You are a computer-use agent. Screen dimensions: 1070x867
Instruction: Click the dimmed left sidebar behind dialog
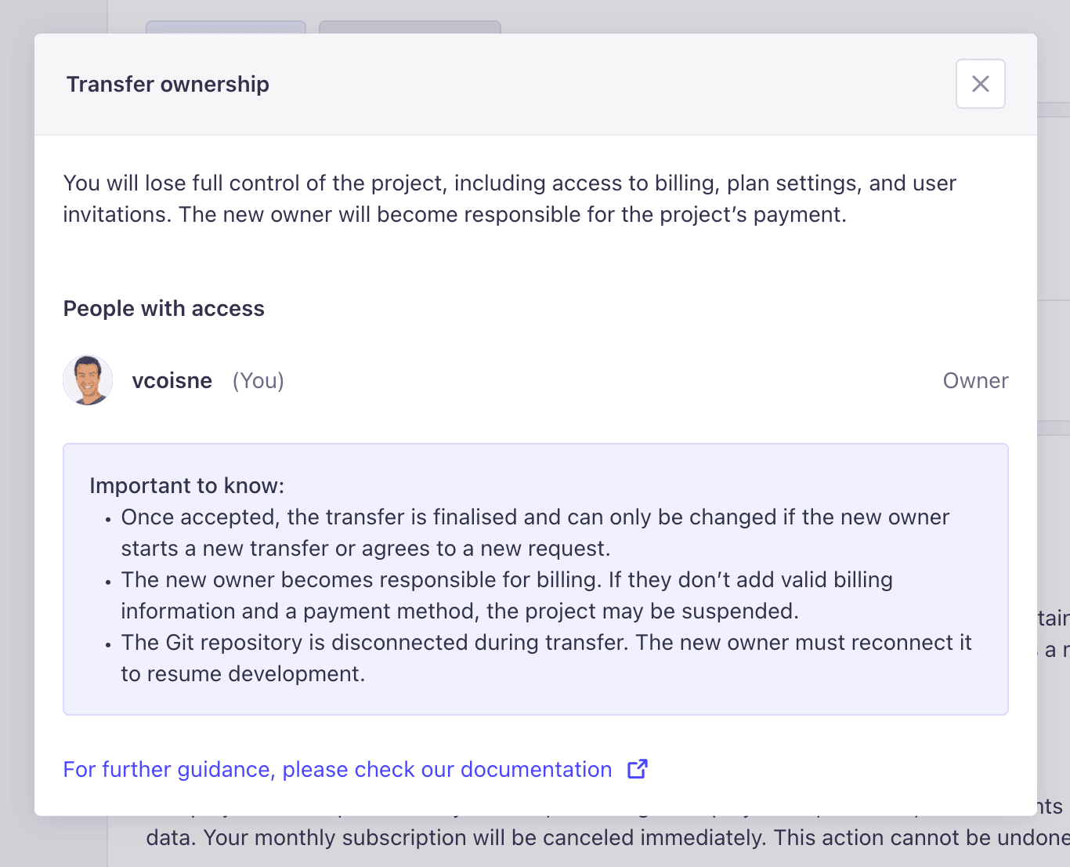[53, 841]
